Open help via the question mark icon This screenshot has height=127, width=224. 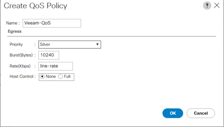coord(207,5)
